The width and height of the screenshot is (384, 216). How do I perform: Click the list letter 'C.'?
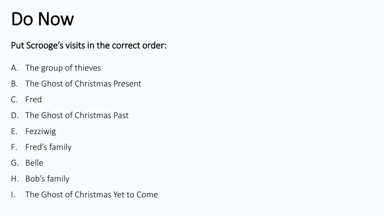[x=15, y=100]
